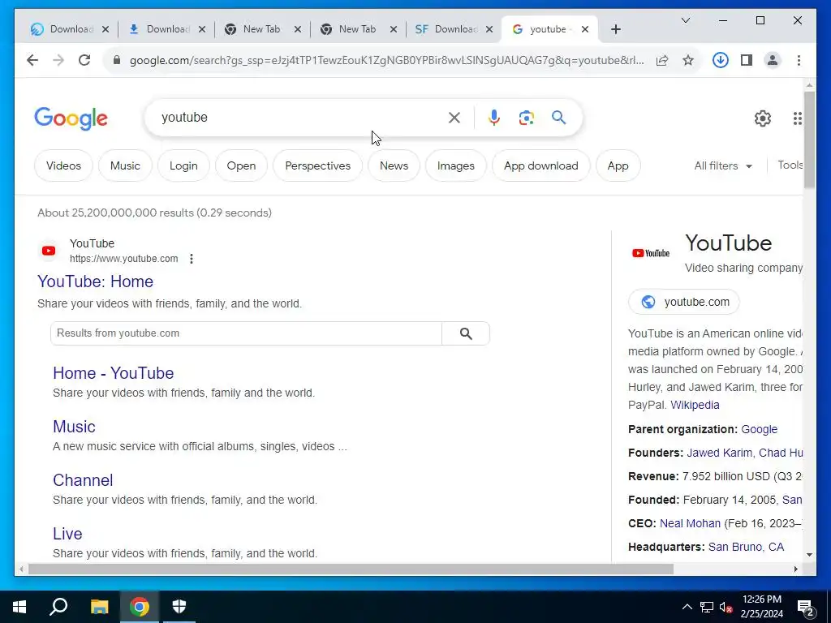
Task: Click the search button in the youtube.com results box
Action: pyautogui.click(x=466, y=333)
